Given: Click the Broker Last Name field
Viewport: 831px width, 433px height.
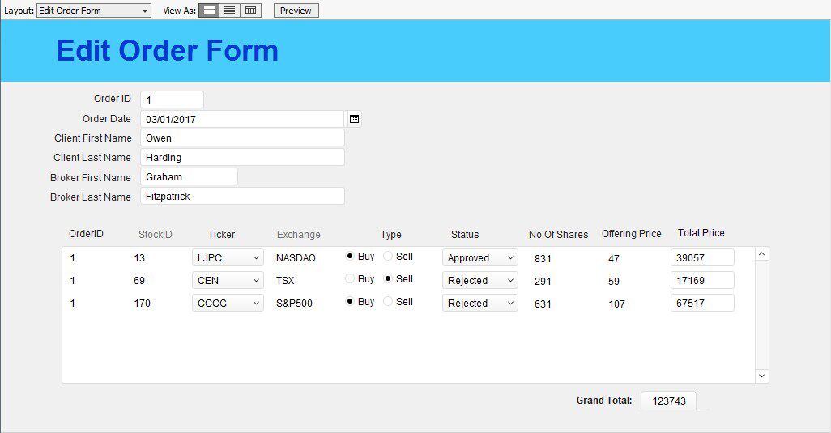Looking at the screenshot, I should [242, 197].
